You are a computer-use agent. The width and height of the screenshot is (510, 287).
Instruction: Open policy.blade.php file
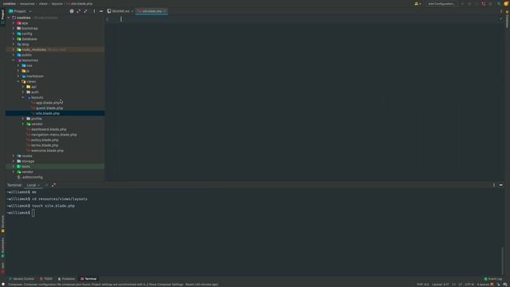pyautogui.click(x=45, y=140)
